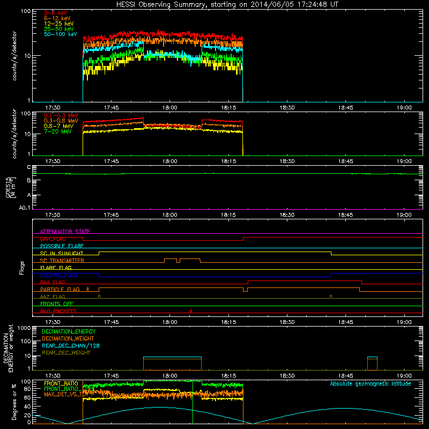Click the orange MAX_DET_VS_TOT legend label
This screenshot has height=429, width=429.
click(66, 394)
